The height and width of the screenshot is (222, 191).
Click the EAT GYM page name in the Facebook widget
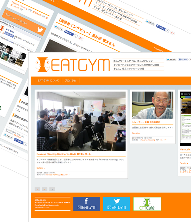pos(10,31)
